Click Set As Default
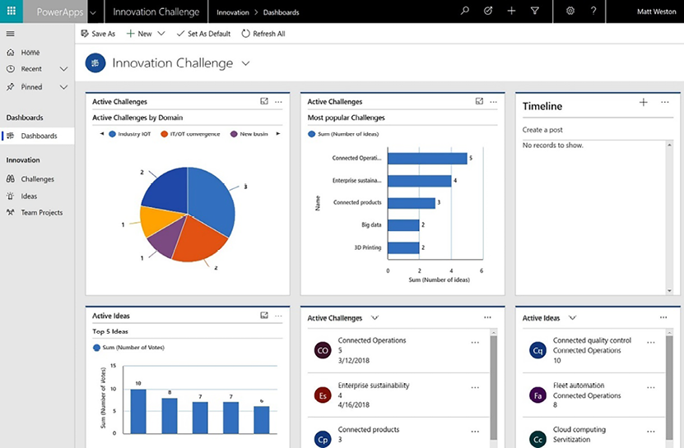 (203, 34)
